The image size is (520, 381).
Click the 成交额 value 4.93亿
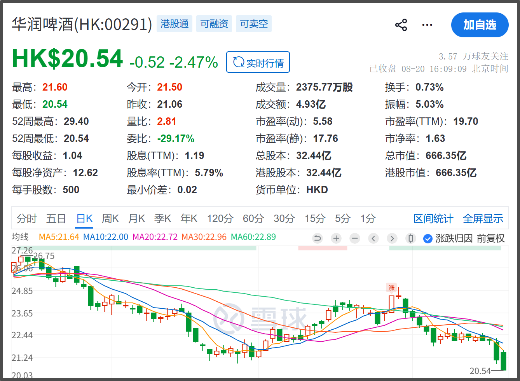tap(311, 104)
